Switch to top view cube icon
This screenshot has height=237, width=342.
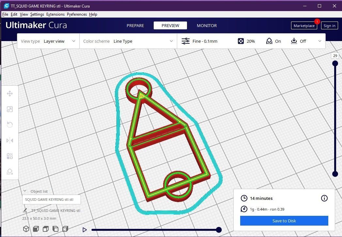click(46, 229)
